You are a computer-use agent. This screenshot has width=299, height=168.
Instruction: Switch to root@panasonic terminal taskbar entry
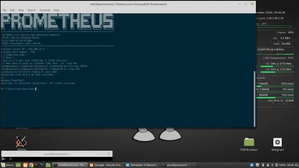point(70,165)
